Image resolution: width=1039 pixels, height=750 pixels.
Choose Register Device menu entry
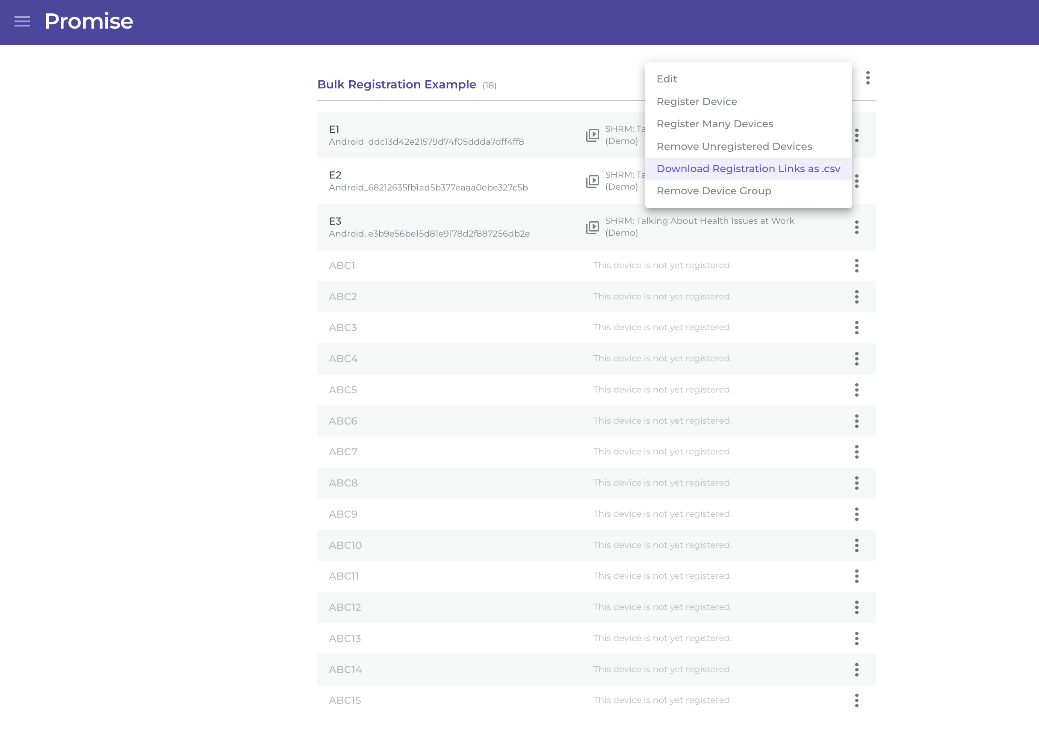tap(697, 102)
